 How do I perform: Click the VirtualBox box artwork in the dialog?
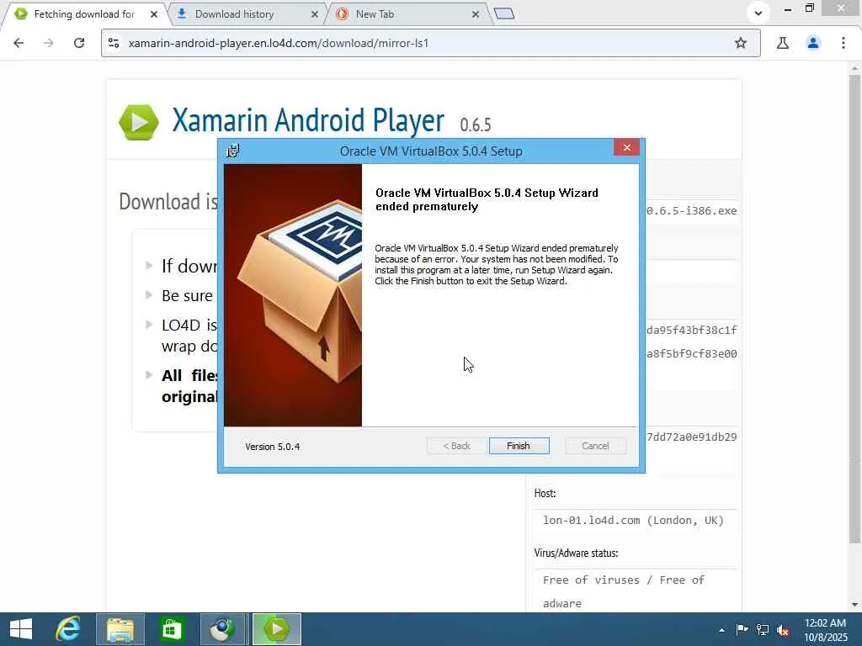[x=293, y=295]
